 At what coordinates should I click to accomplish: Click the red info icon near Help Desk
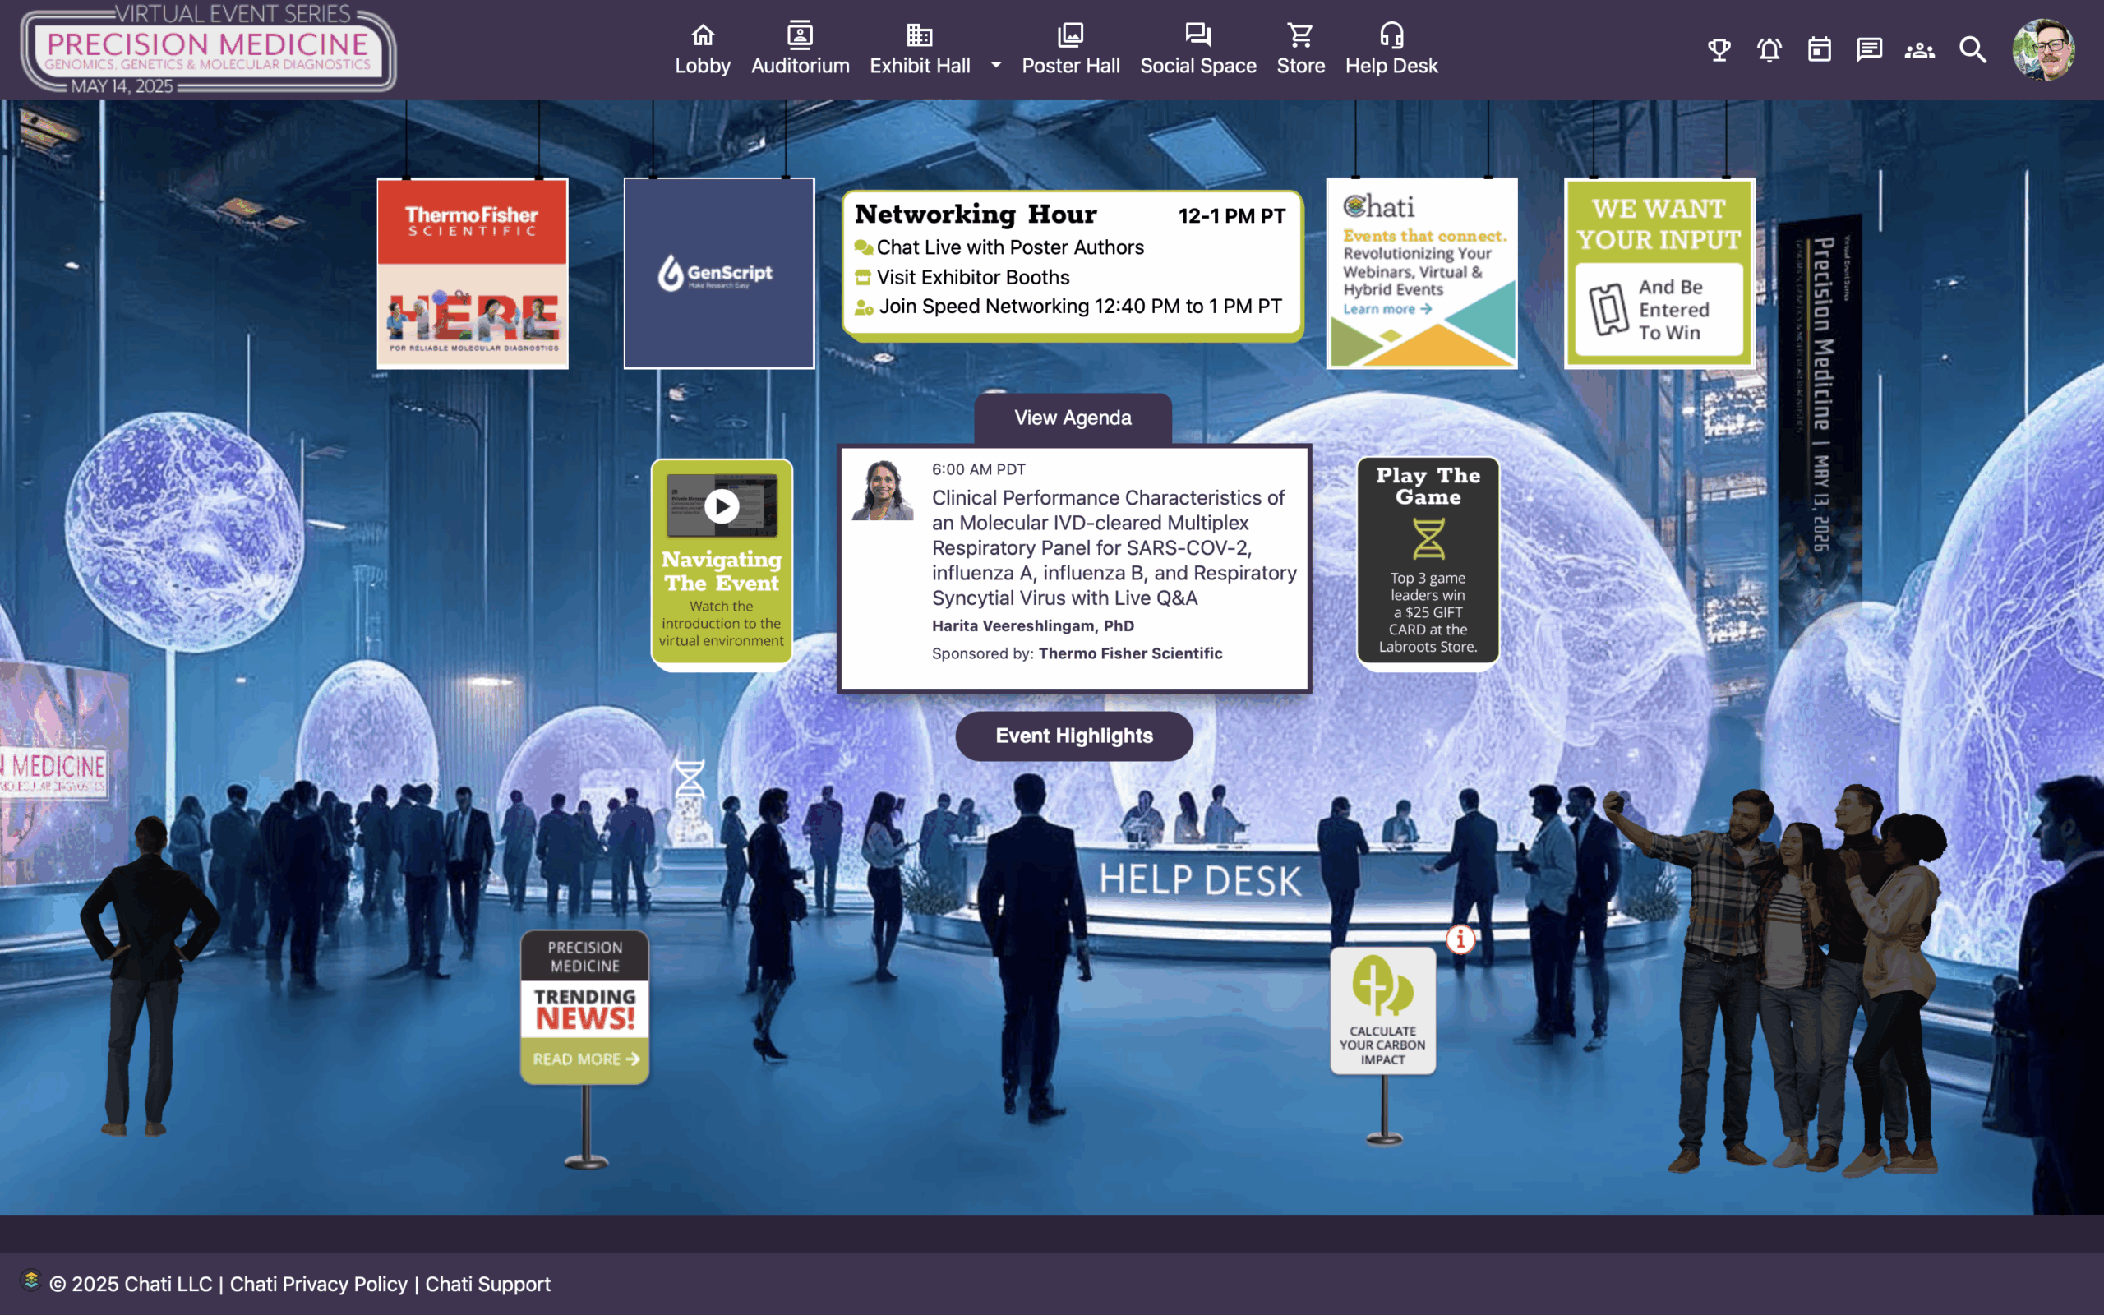[1460, 939]
